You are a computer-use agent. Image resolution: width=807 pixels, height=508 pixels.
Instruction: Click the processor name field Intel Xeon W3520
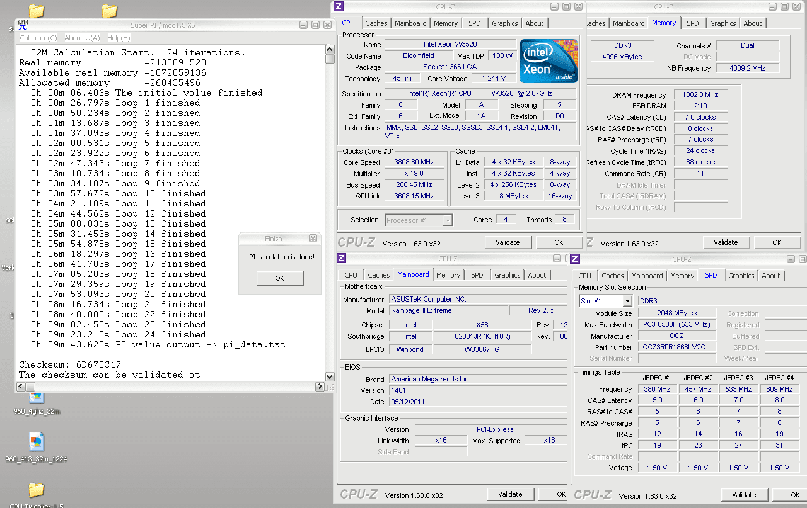click(450, 45)
